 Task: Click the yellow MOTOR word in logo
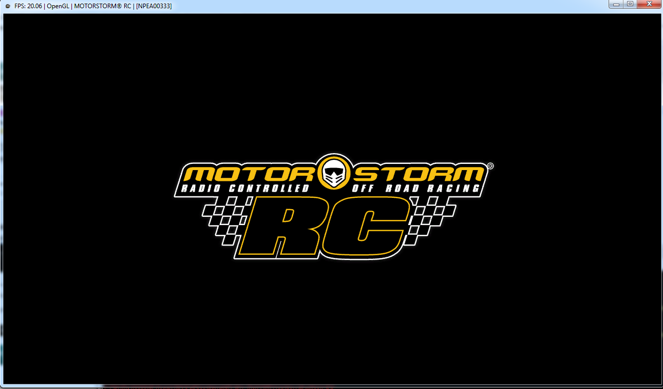(x=250, y=174)
